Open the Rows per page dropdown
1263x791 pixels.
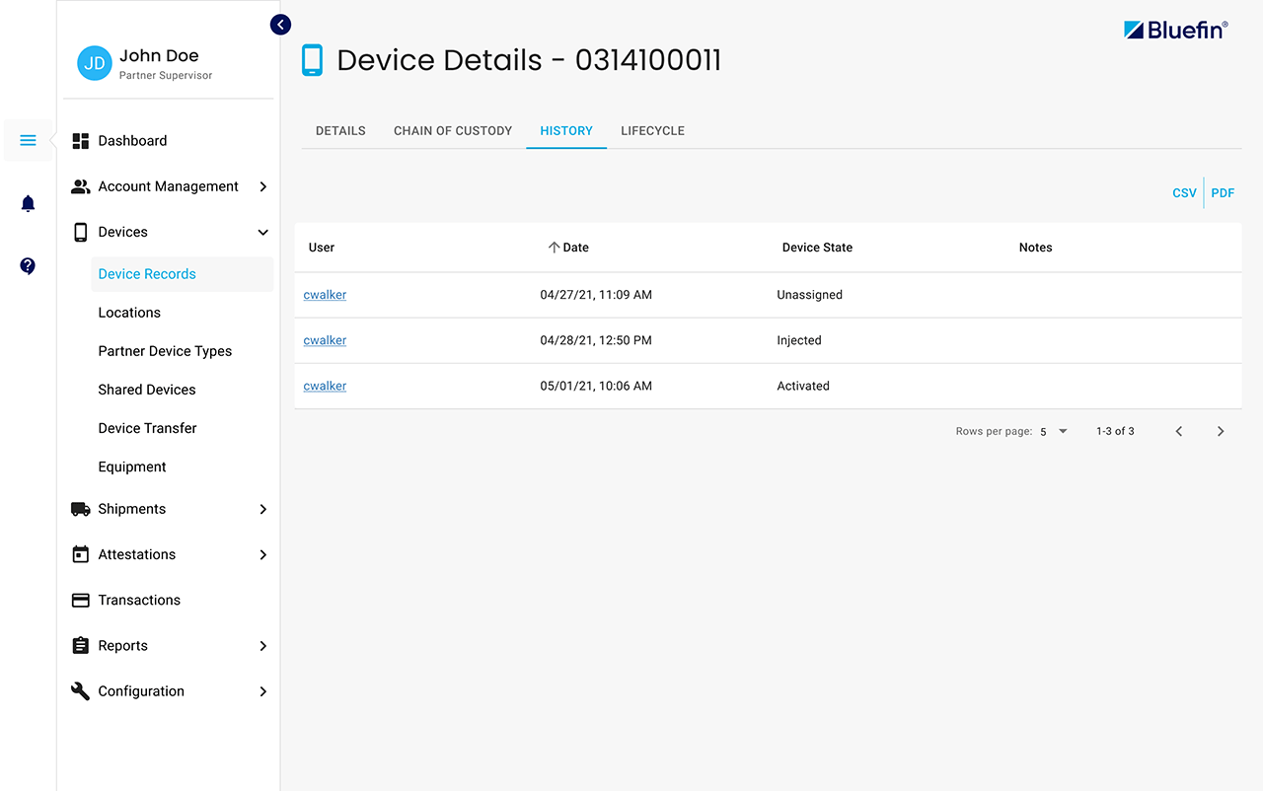click(x=1054, y=432)
